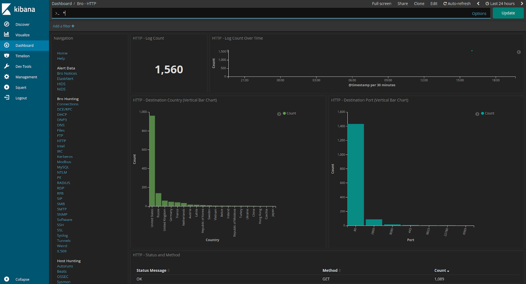Viewport: 526px width, 284px height.
Task: Click the port 80 bar
Action: coord(356,175)
